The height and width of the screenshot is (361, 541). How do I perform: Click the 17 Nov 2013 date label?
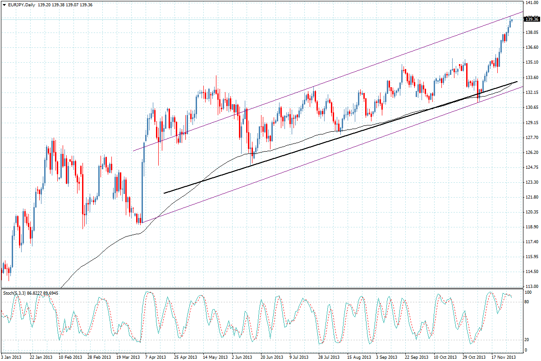[x=504, y=357]
